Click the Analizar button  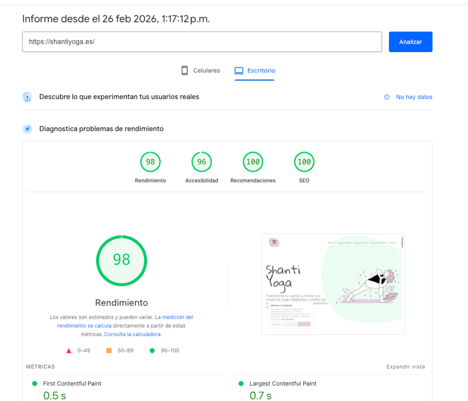click(x=410, y=42)
